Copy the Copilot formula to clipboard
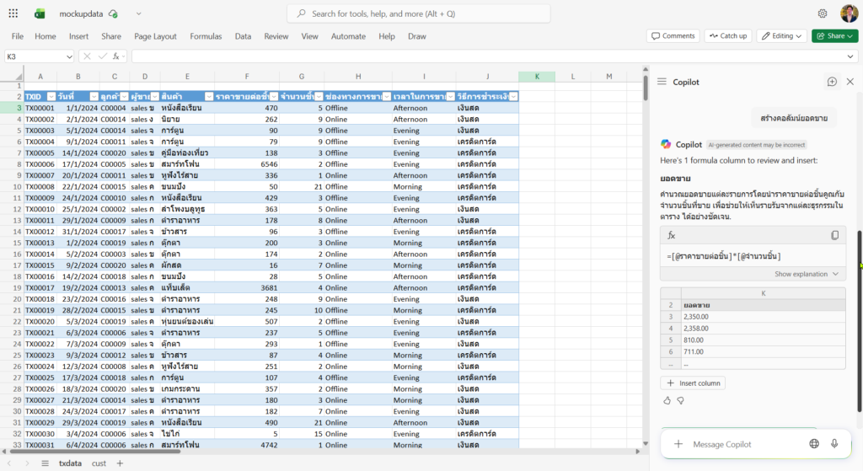 click(834, 235)
